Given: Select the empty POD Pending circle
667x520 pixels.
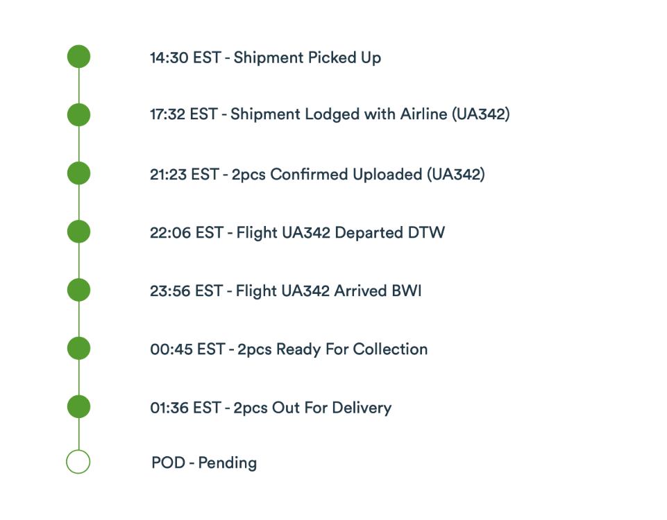Looking at the screenshot, I should click(78, 462).
